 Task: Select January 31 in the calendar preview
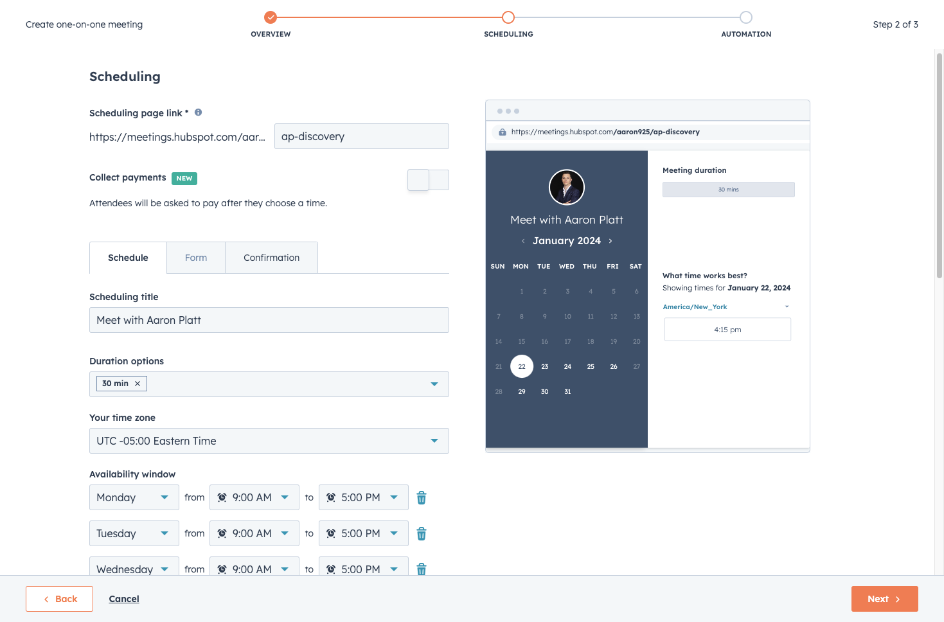(x=568, y=392)
